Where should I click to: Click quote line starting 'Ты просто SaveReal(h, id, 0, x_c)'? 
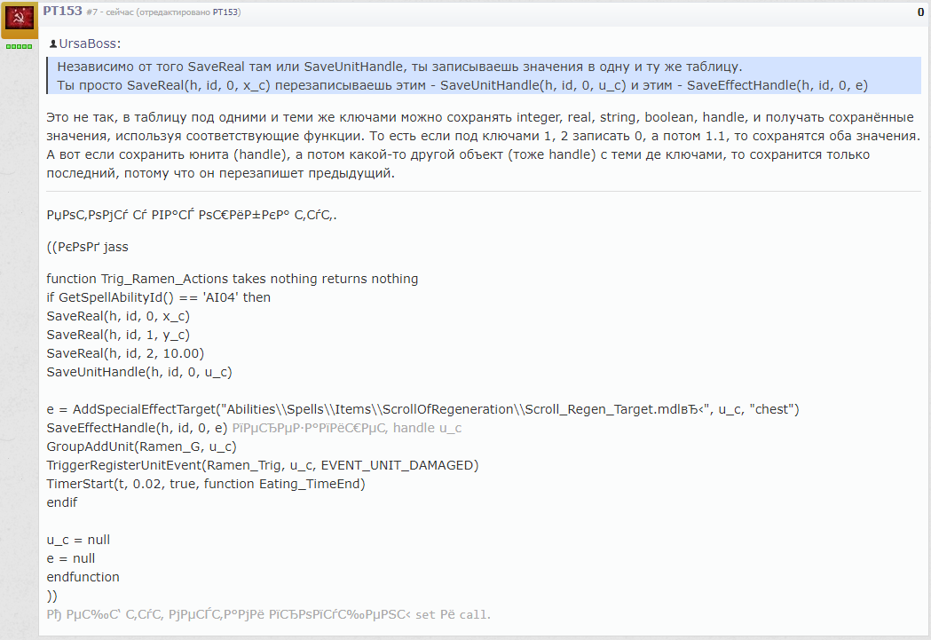[x=462, y=85]
